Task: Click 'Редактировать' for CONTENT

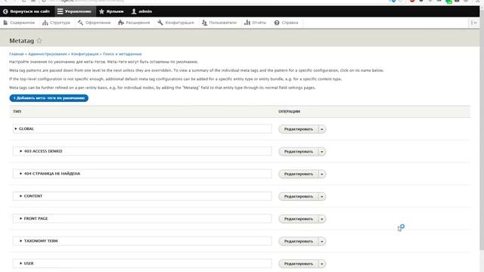Action: click(x=298, y=196)
